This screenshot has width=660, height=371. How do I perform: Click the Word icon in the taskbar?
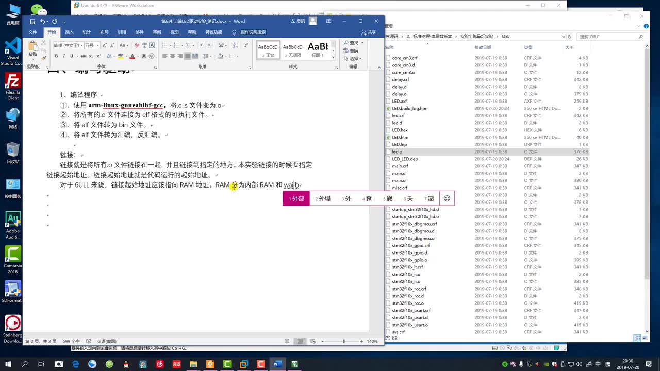click(x=277, y=364)
